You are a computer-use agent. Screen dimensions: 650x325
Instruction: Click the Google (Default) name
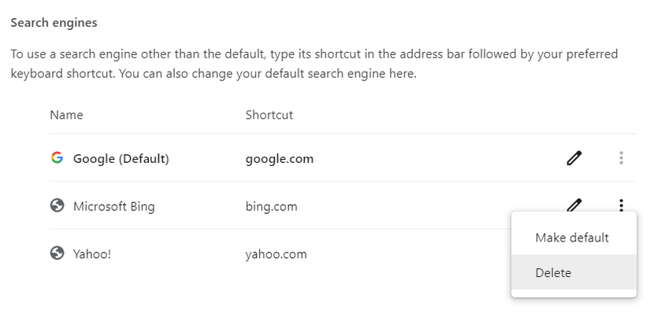121,158
